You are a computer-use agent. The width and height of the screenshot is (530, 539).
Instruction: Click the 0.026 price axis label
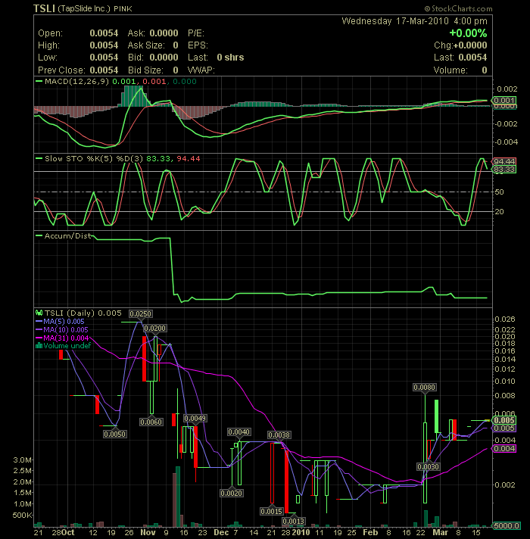pyautogui.click(x=504, y=319)
